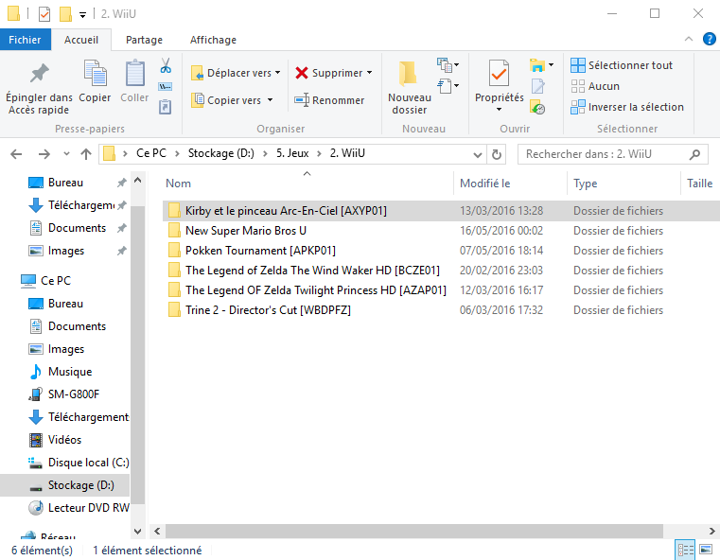Collapse the ribbon with the chevron
Viewport: 720px width, 560px height.
[x=689, y=40]
